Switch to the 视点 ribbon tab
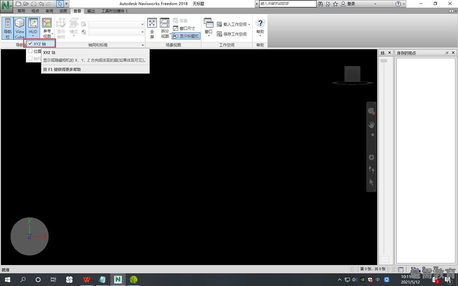The image size is (458, 286). click(x=35, y=11)
